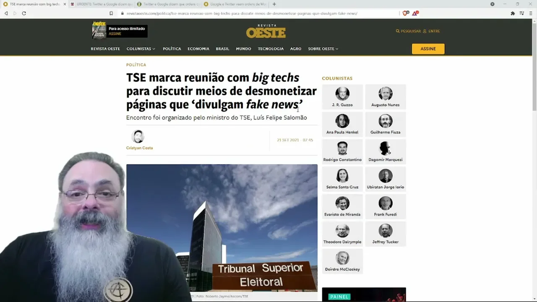Open columnist Ubiratan Jorge Iorio photo
Viewport: 537px width, 302px height.
coord(386,176)
